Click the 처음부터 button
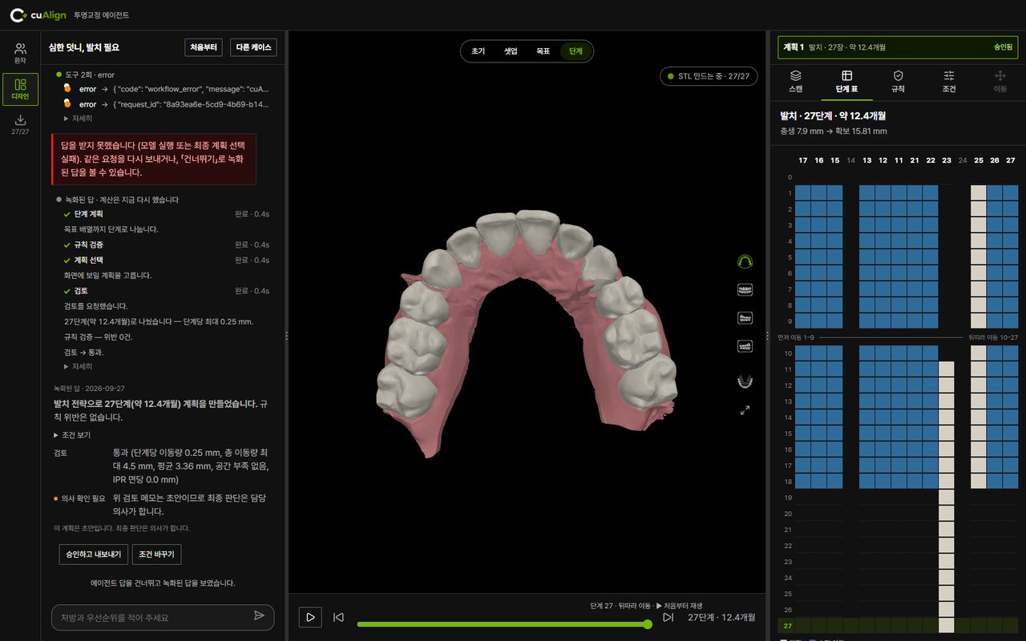This screenshot has width=1026, height=641. [x=204, y=47]
